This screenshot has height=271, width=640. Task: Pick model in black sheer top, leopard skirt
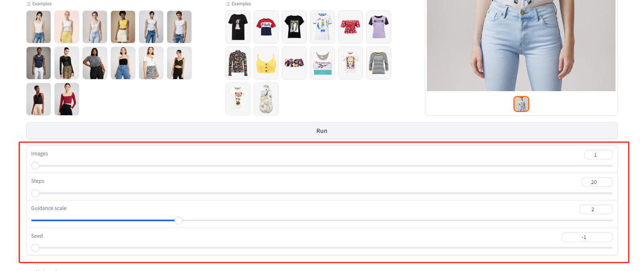(x=67, y=63)
